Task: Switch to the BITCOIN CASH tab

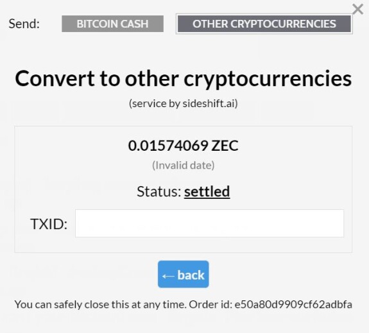Action: (112, 24)
